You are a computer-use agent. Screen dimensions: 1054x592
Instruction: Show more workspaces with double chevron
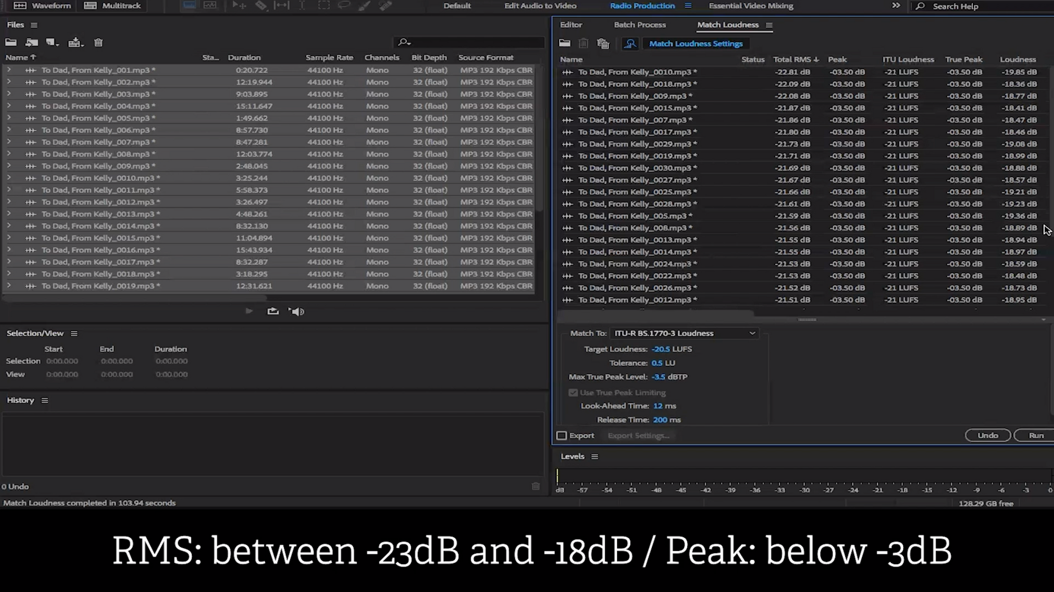896,6
